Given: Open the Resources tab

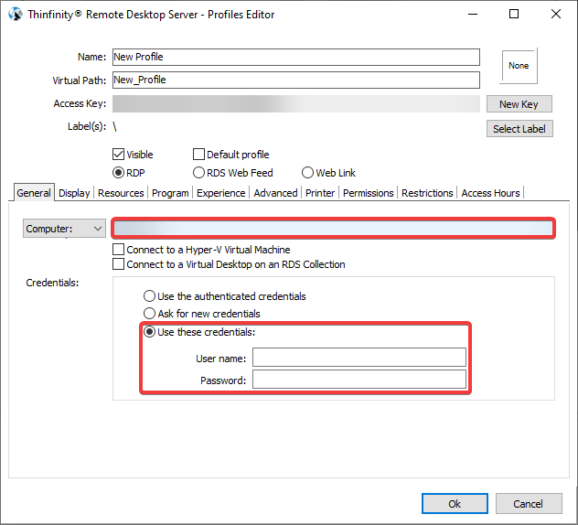Looking at the screenshot, I should click(x=121, y=193).
